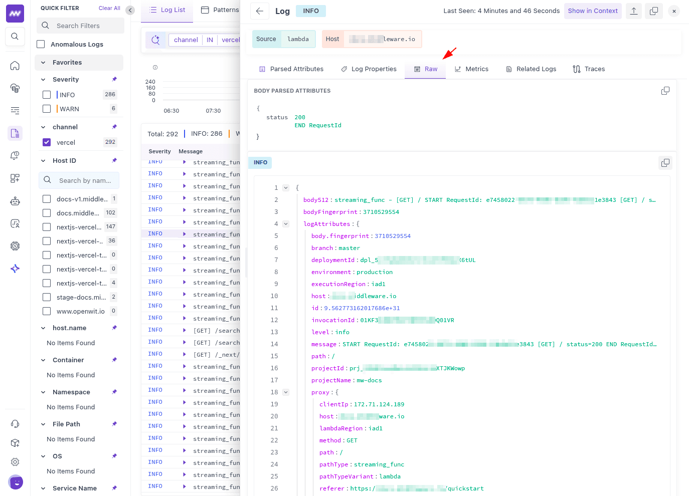Click pin icon next to Severity
The width and height of the screenshot is (689, 496).
(114, 79)
